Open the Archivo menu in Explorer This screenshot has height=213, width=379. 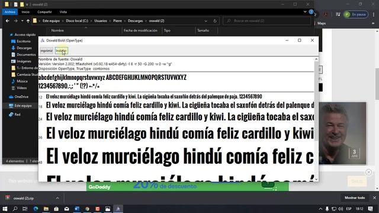pos(10,12)
